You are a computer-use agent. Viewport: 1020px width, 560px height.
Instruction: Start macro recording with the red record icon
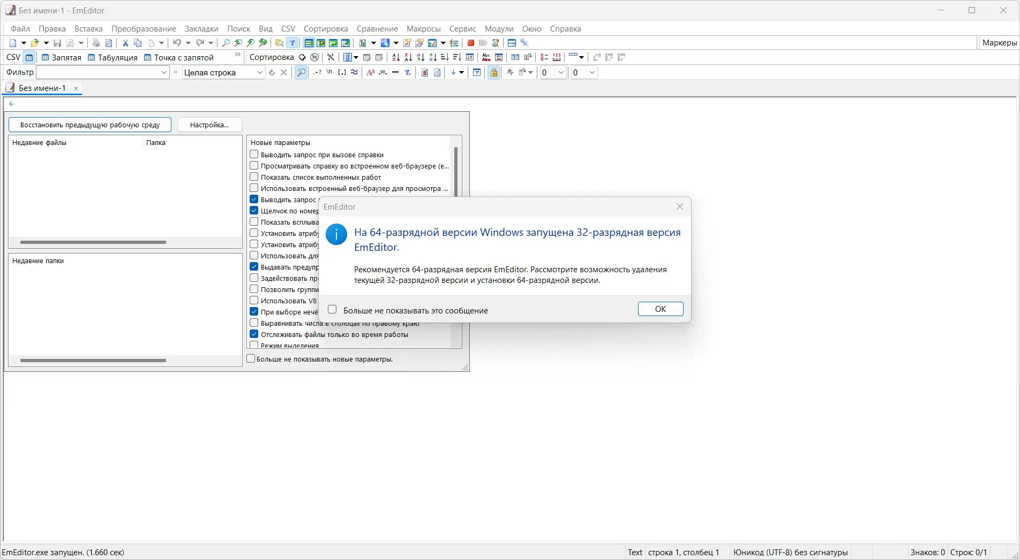click(x=470, y=43)
